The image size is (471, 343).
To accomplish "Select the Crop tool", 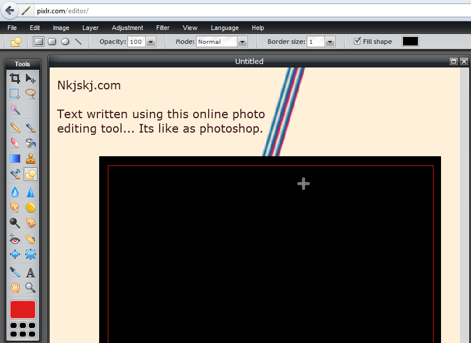I will [15, 79].
